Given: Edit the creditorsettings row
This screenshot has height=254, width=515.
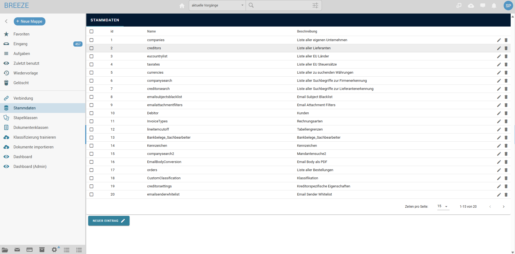Looking at the screenshot, I should [499, 186].
